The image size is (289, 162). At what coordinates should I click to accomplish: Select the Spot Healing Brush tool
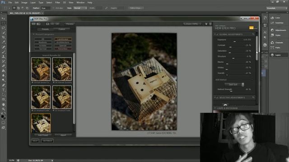click(x=3, y=47)
